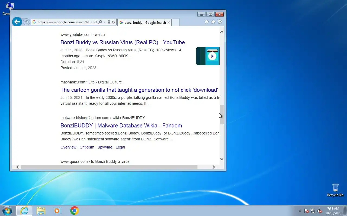Open a new blank tab

pyautogui.click(x=175, y=22)
